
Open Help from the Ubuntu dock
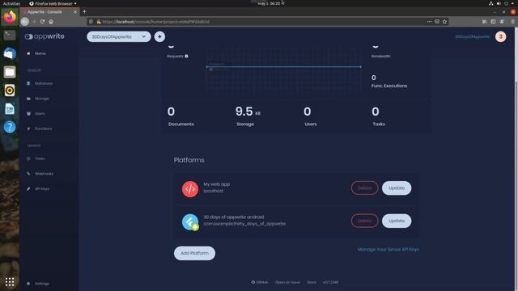point(10,127)
